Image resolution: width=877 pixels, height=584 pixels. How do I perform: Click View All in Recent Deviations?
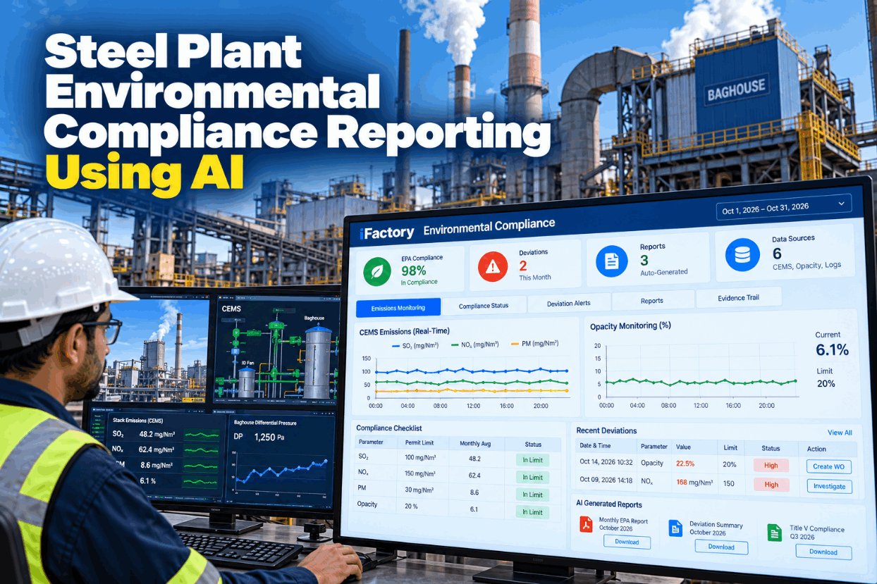click(x=840, y=433)
